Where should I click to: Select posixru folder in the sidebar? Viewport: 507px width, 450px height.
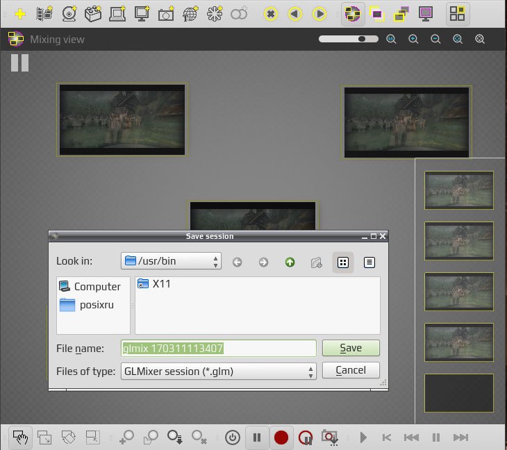87,305
